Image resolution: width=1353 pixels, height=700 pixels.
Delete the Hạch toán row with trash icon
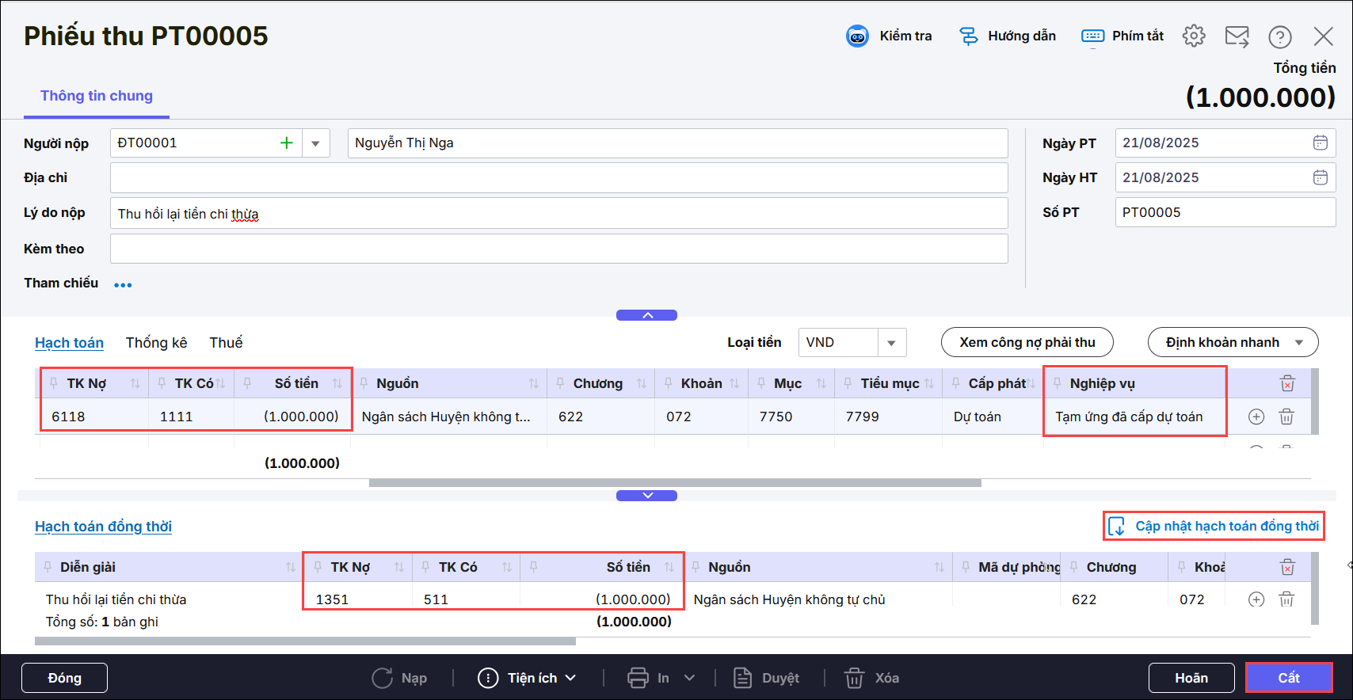pos(1286,417)
